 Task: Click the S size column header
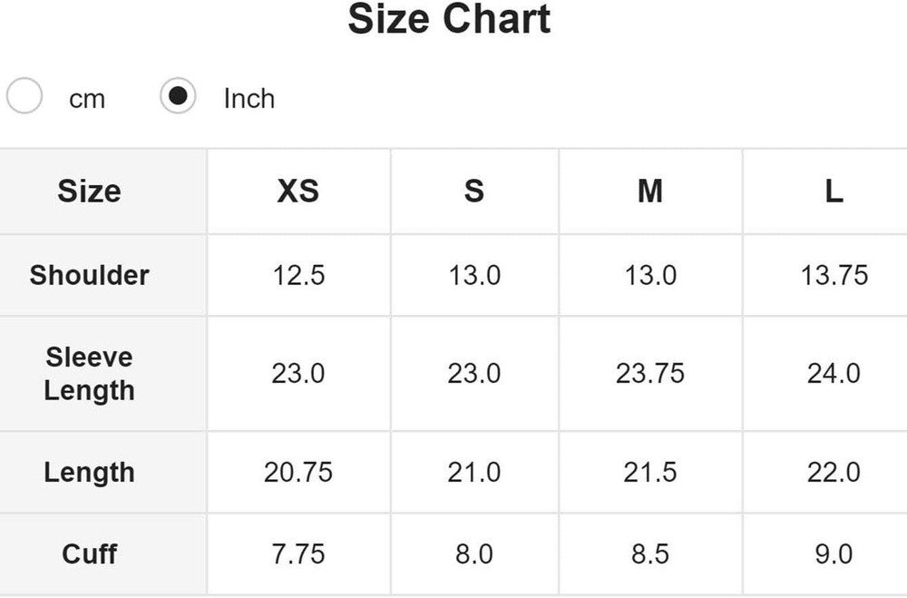click(x=474, y=191)
